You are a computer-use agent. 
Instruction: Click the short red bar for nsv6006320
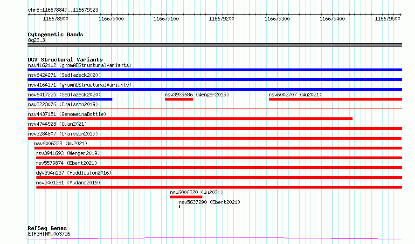click(187, 197)
